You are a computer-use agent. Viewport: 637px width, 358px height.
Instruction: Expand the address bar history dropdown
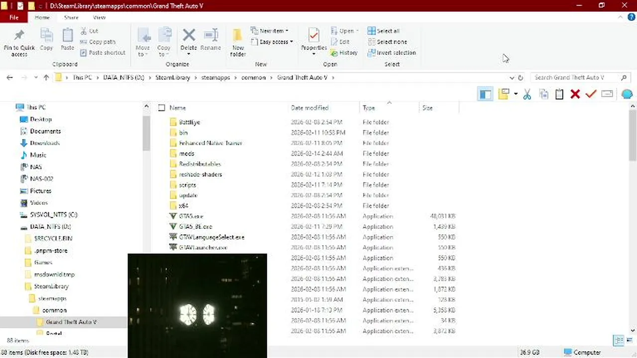512,78
